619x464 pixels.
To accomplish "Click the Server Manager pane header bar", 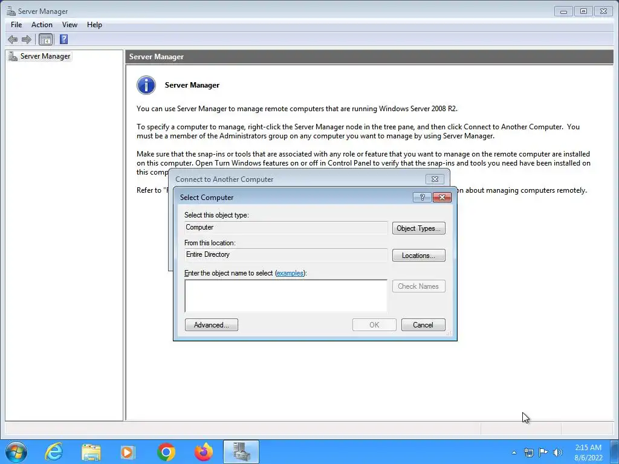I will point(369,57).
